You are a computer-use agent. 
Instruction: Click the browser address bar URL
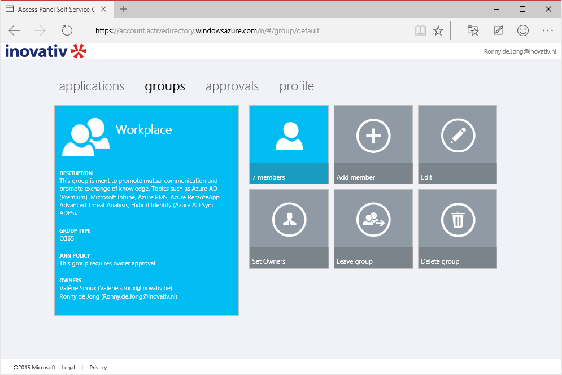pyautogui.click(x=207, y=31)
